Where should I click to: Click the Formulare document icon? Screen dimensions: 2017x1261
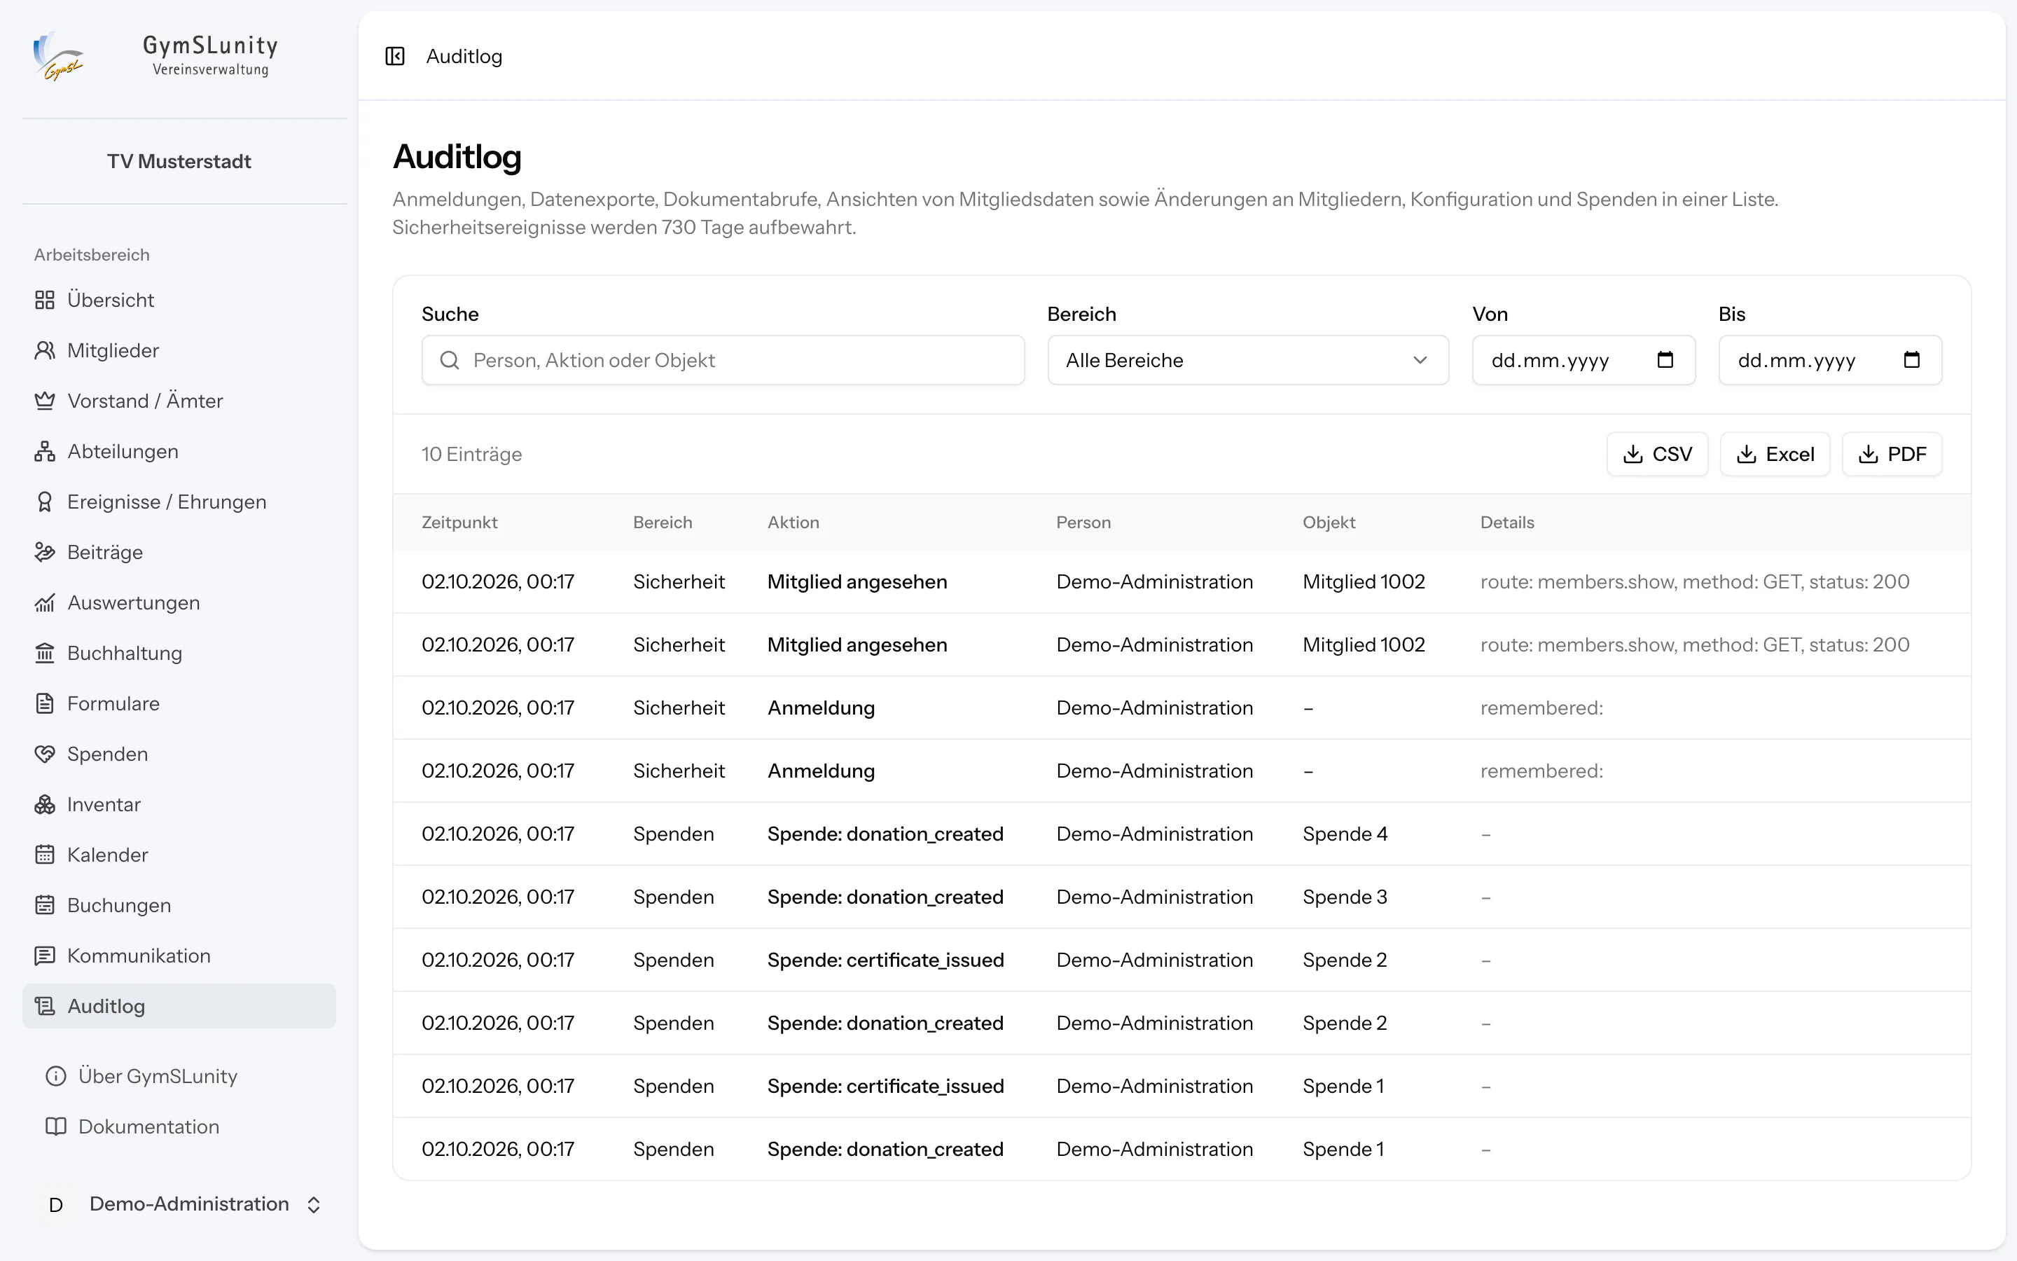click(45, 703)
